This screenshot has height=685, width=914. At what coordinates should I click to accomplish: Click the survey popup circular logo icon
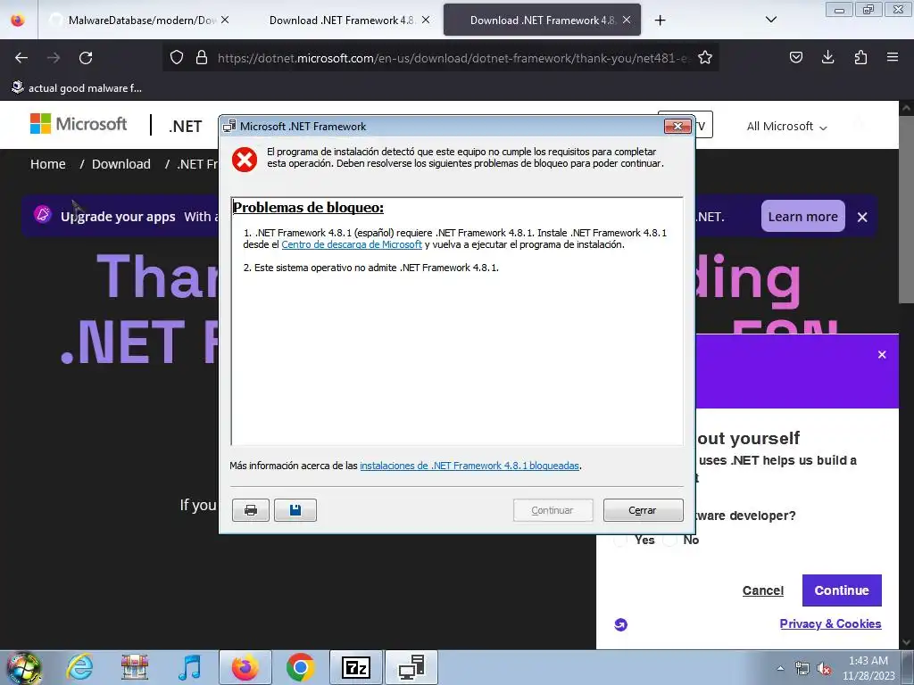click(621, 624)
